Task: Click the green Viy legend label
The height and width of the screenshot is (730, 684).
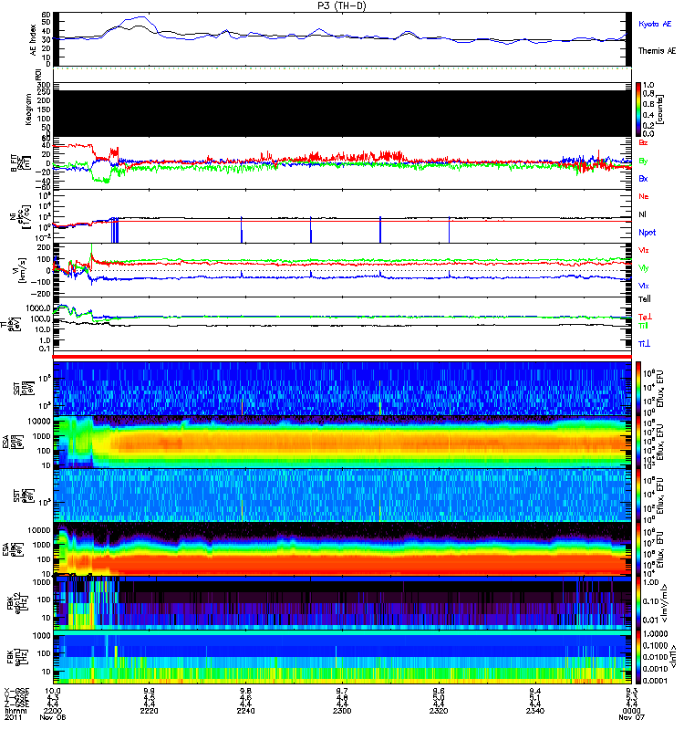Action: click(643, 267)
